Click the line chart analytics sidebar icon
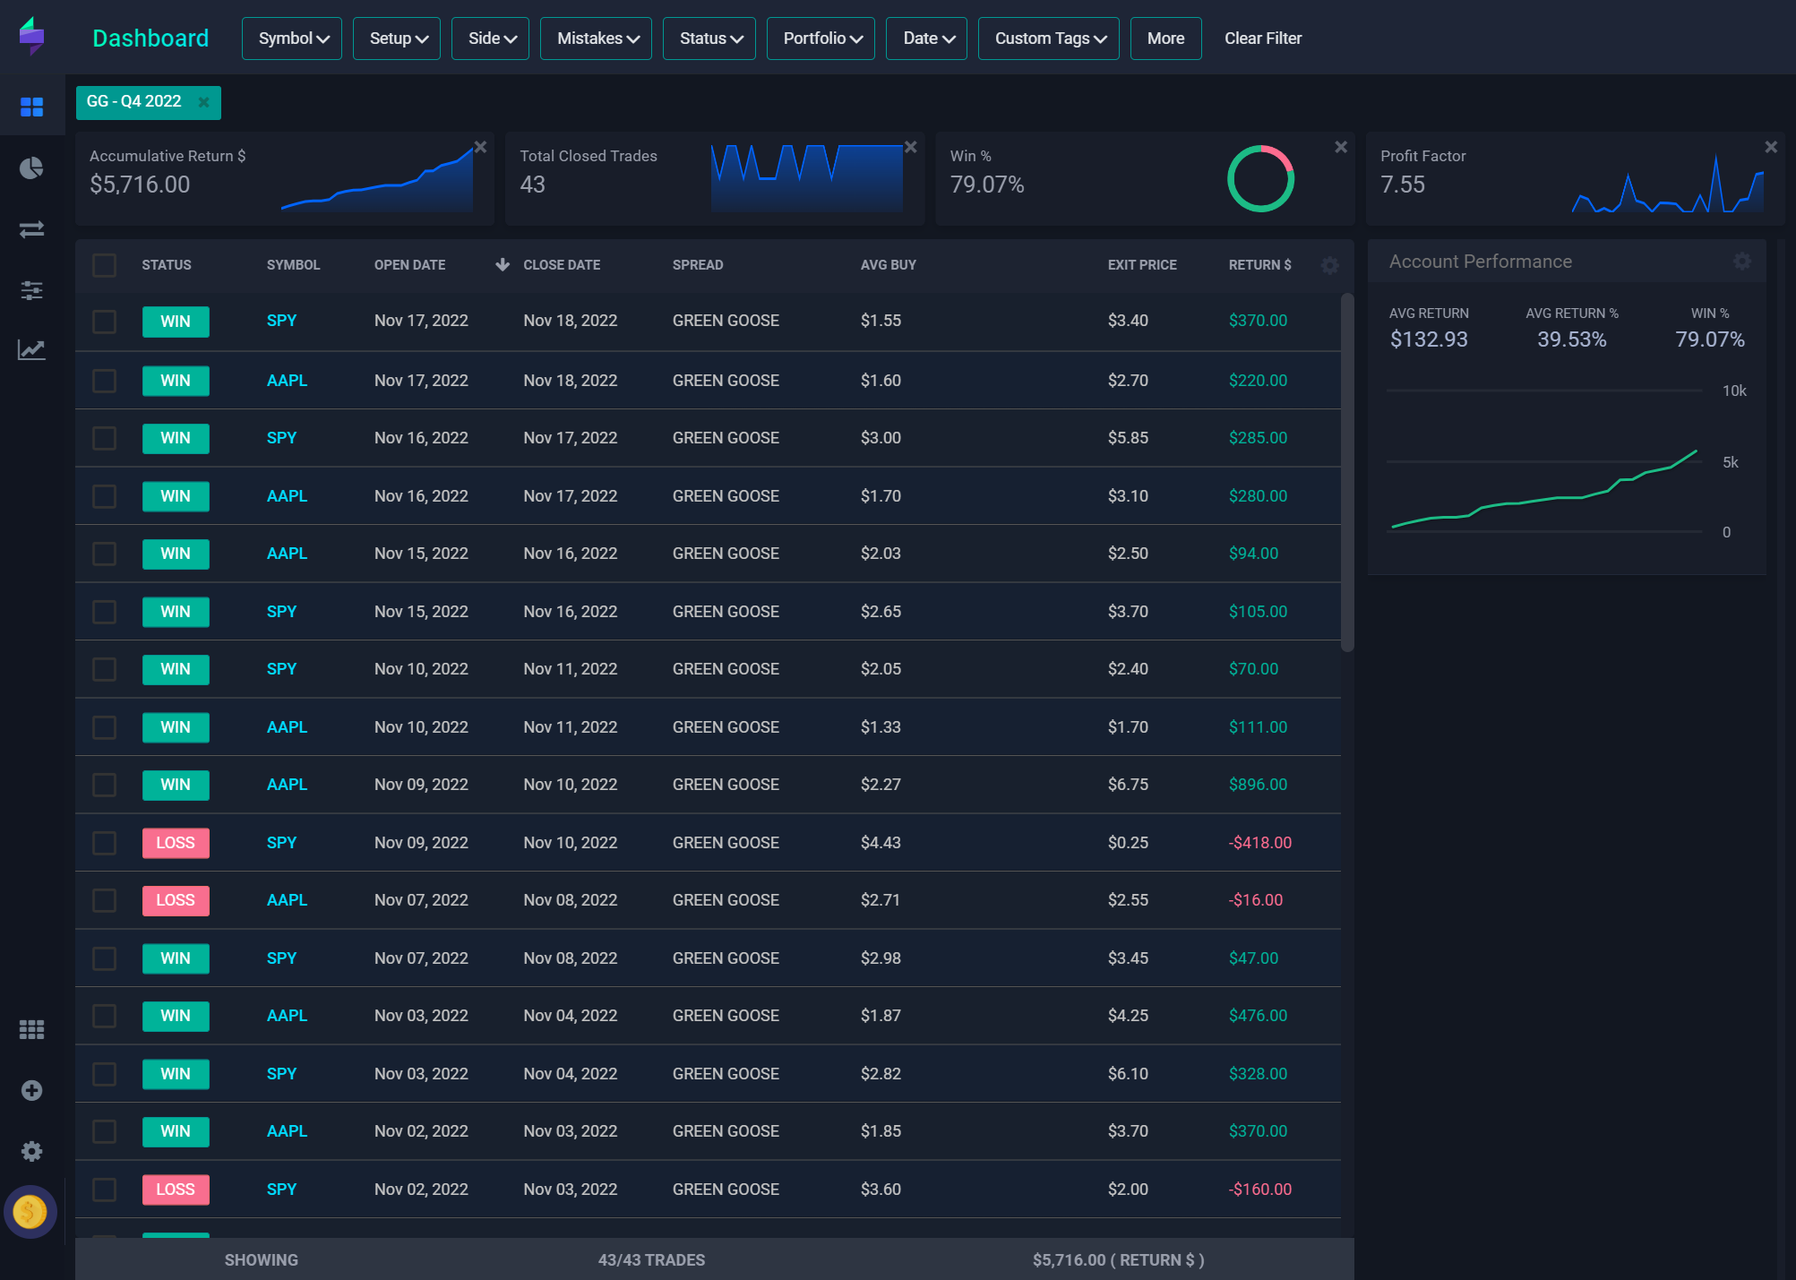The image size is (1796, 1280). [31, 349]
